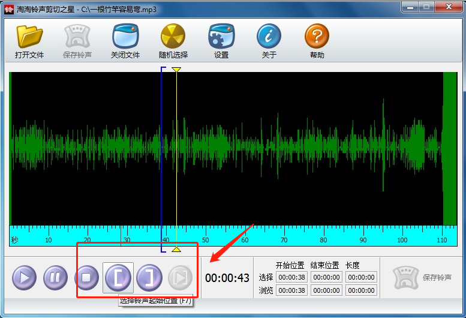The image size is (466, 318).
Task: Set ringtone start position bracket button
Action: click(118, 278)
